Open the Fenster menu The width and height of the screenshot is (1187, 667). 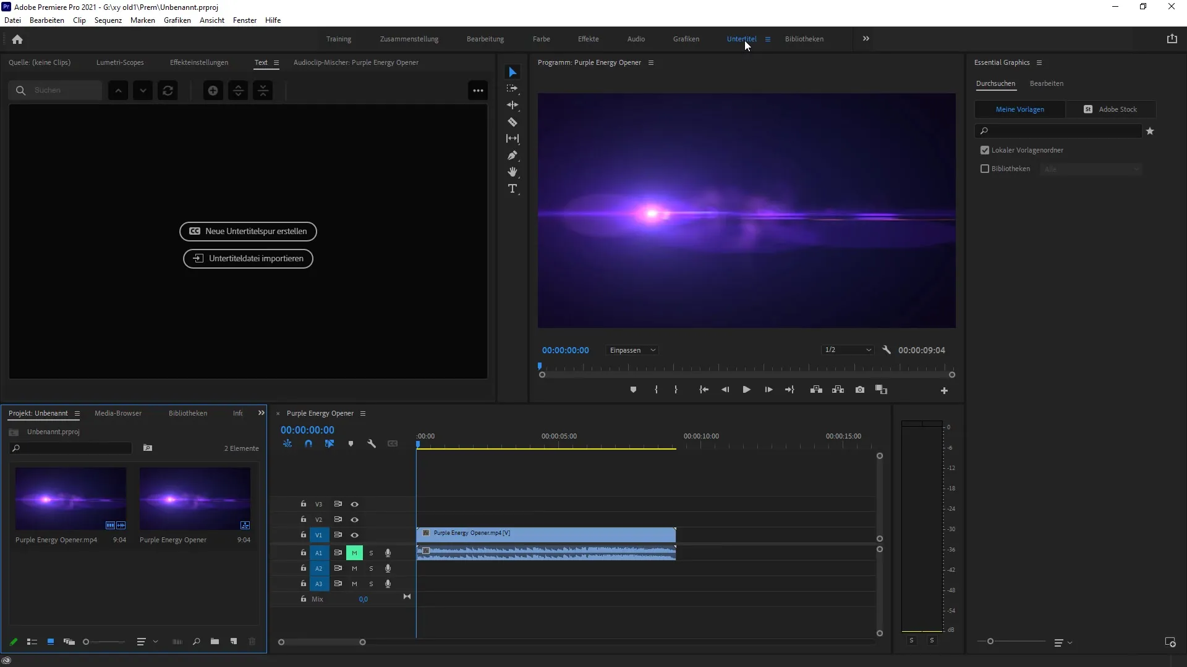(245, 20)
